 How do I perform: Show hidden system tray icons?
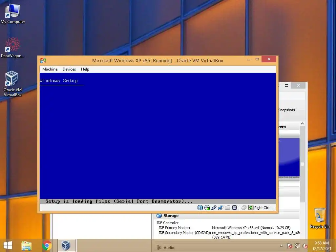[281, 246]
